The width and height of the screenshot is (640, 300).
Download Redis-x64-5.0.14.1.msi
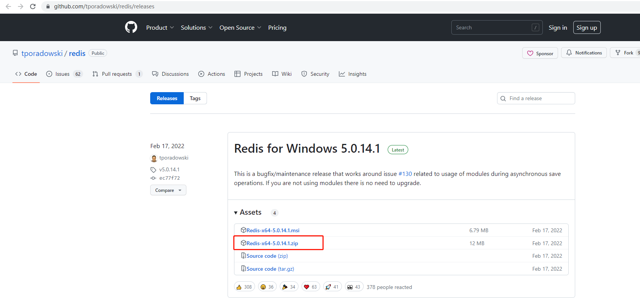[x=273, y=230]
